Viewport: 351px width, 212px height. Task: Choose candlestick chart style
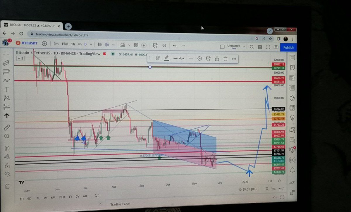coord(100,44)
